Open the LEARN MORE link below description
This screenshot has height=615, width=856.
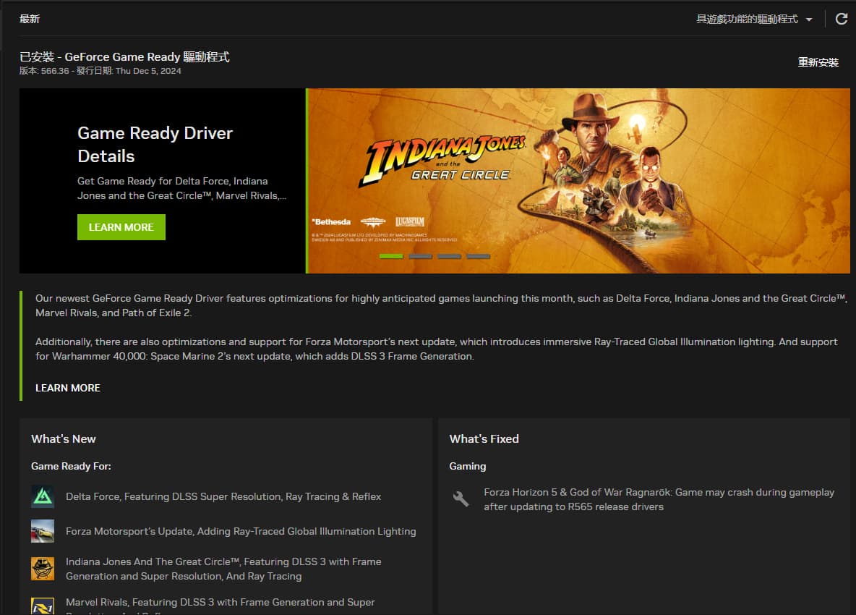(68, 388)
